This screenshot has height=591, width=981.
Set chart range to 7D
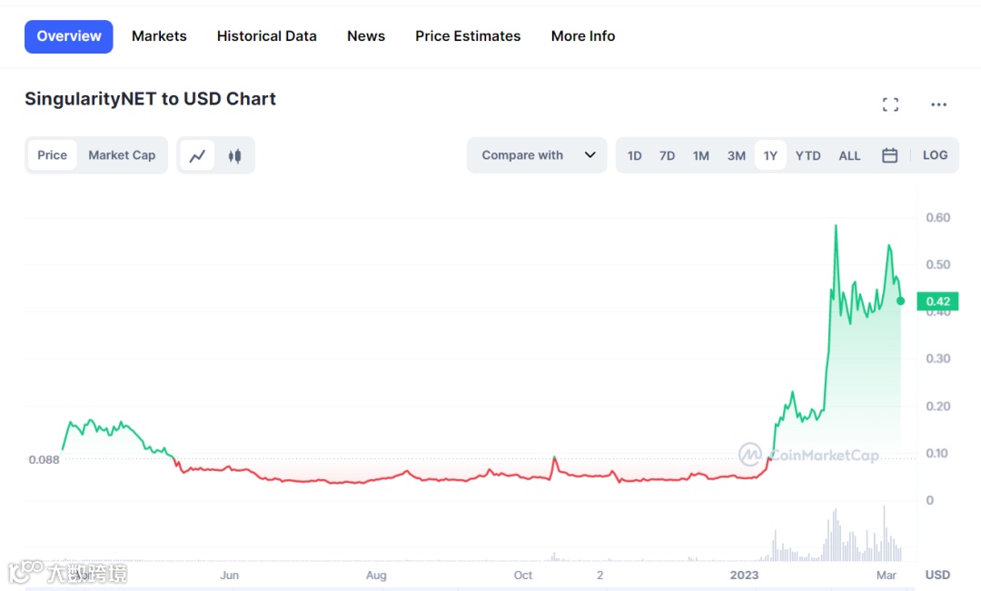coord(667,156)
